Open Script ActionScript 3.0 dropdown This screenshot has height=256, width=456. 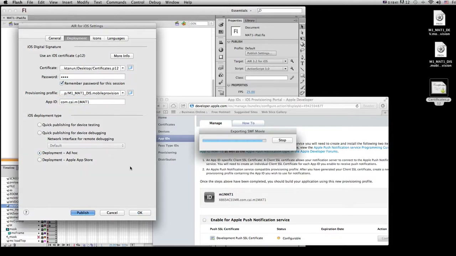266,69
